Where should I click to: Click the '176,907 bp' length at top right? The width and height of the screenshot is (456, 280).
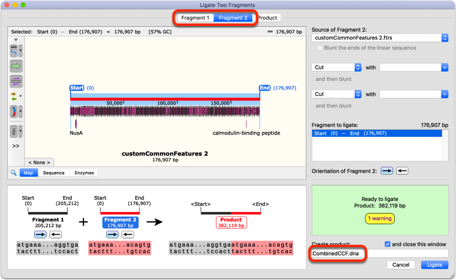[289, 32]
